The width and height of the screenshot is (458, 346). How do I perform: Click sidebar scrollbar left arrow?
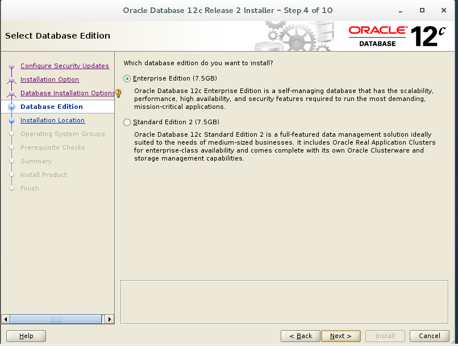tap(6, 319)
